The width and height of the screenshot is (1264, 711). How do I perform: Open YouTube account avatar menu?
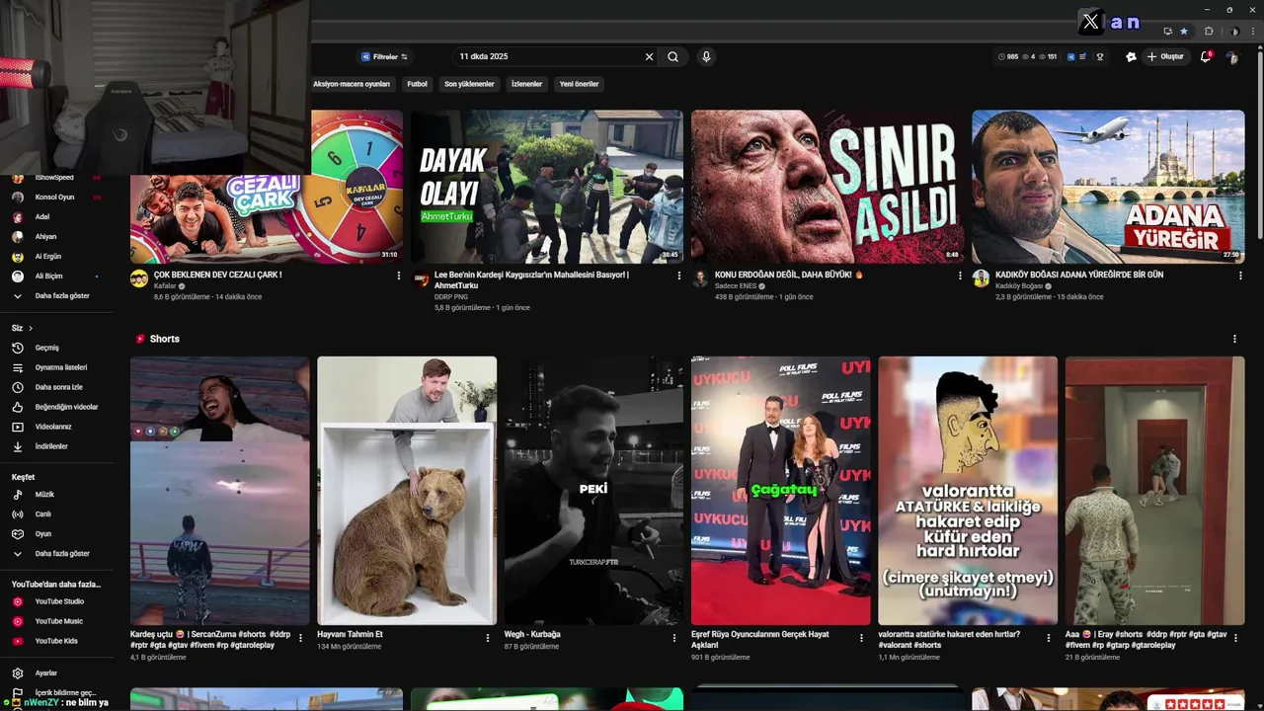point(1231,57)
